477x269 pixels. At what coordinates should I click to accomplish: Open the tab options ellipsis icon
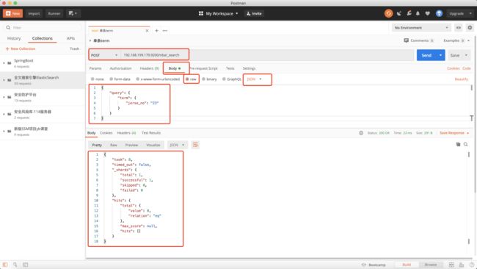(165, 30)
